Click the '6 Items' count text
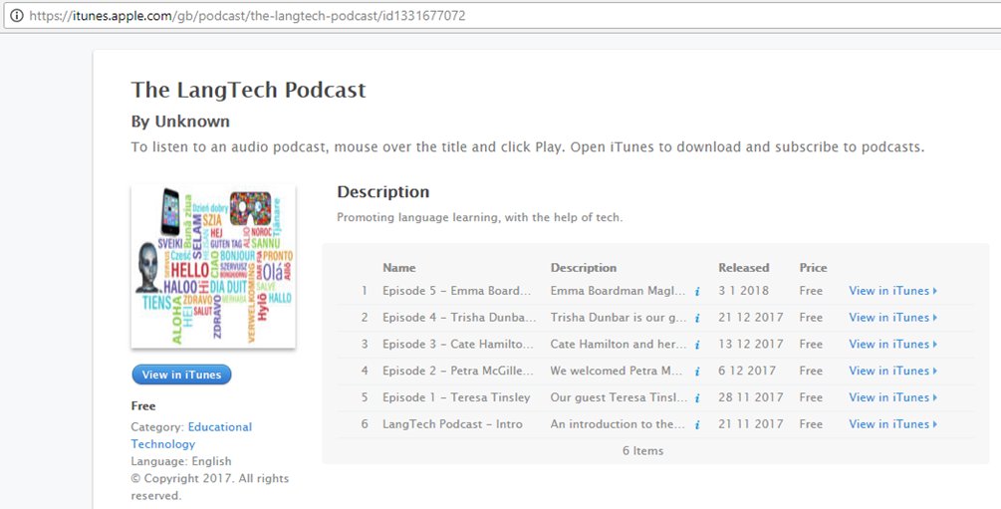Screen dimensions: 1001x509 pyautogui.click(x=642, y=451)
